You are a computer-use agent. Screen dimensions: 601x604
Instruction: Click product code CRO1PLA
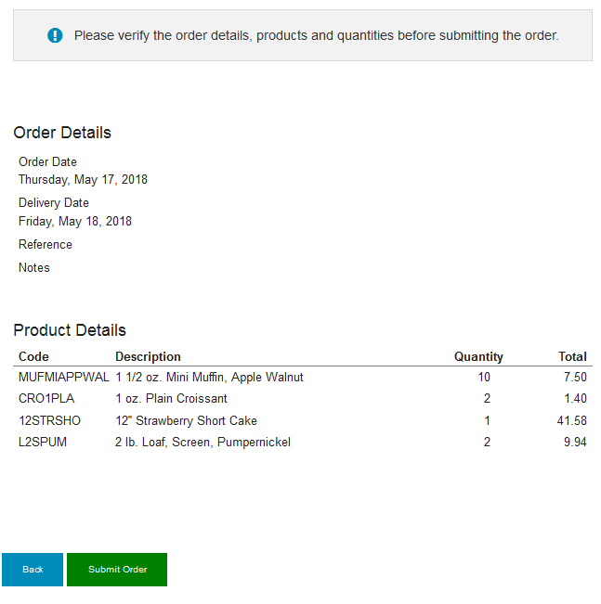46,398
